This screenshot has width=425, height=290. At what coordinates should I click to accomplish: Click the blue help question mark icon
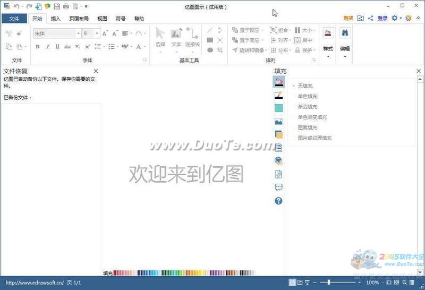pyautogui.click(x=278, y=201)
